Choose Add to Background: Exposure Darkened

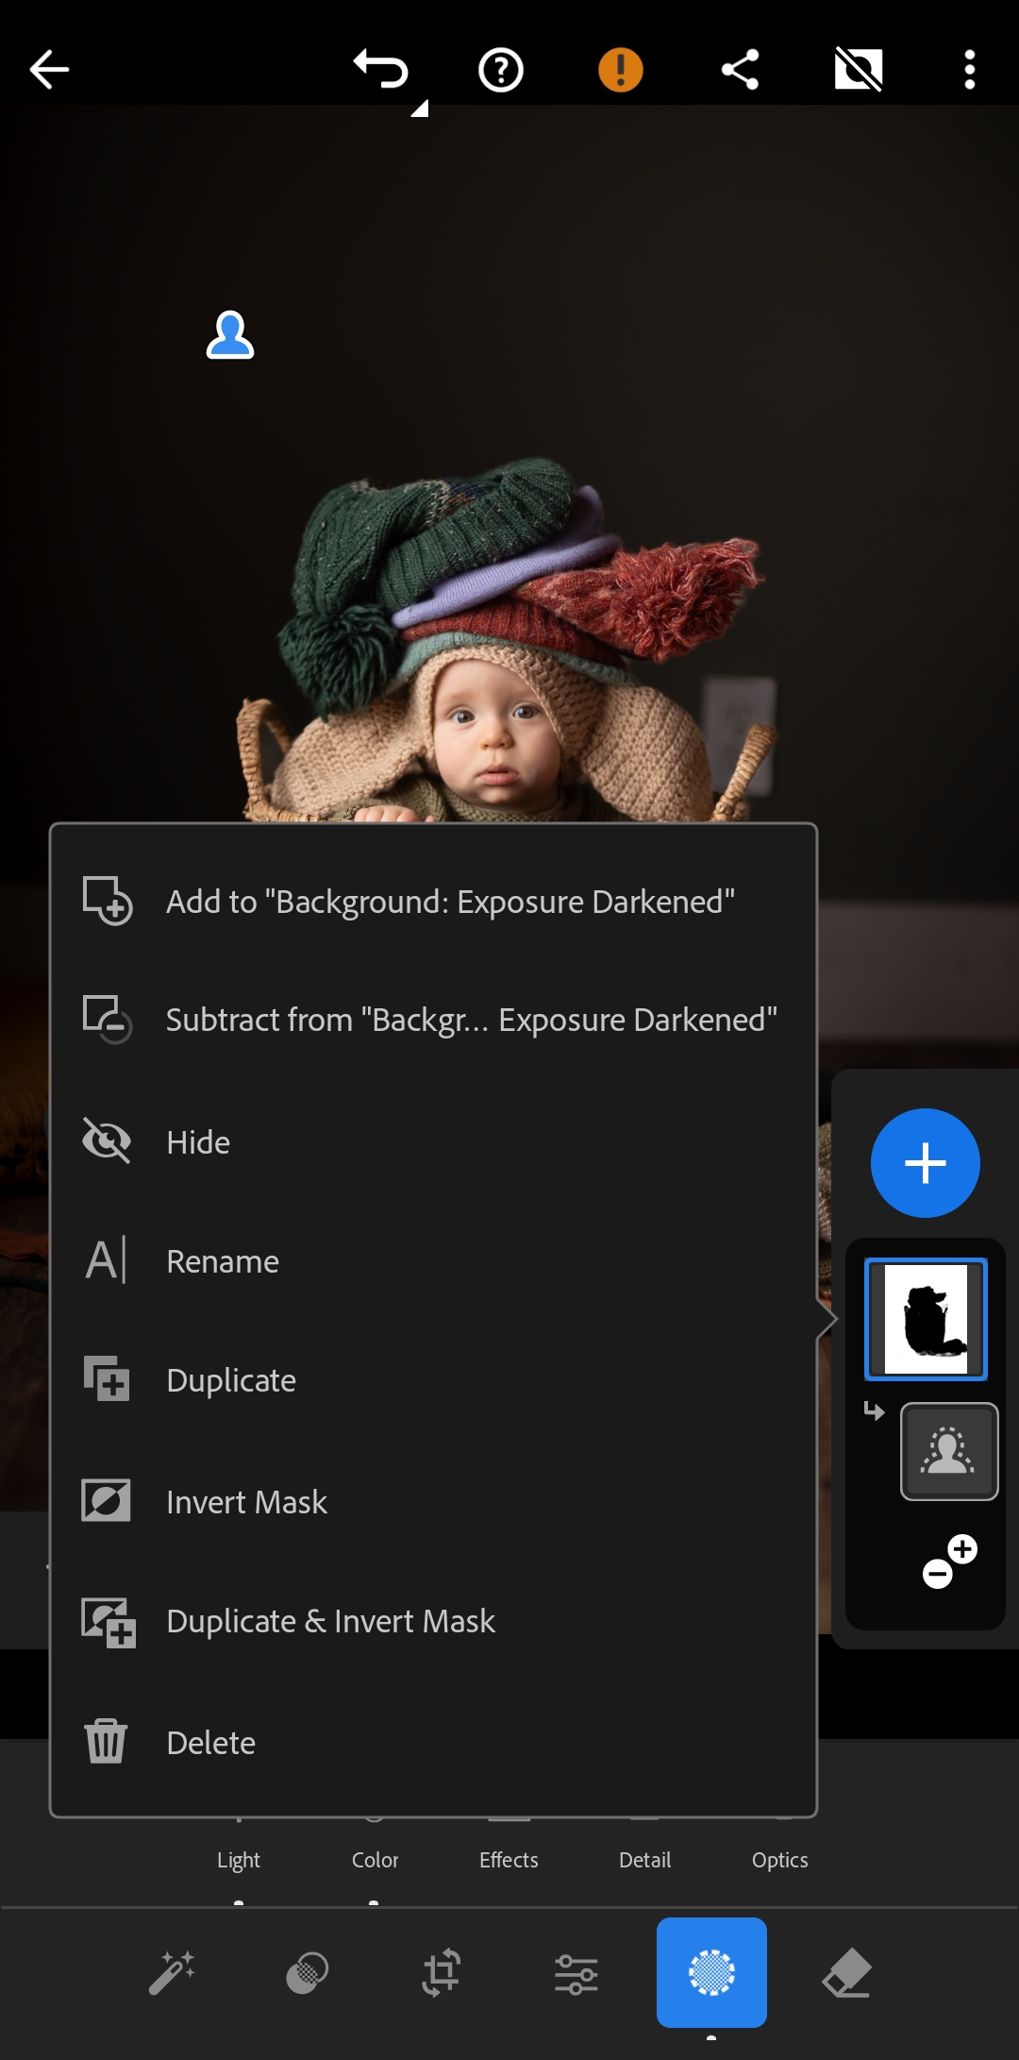pos(449,902)
